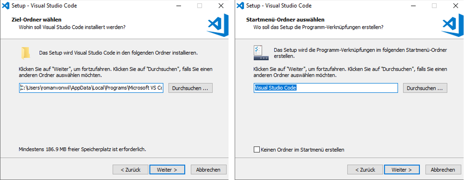Click 'Durchsuchen ...' in Startmenü-Ordner window
This screenshot has width=464, height=180.
425,88
